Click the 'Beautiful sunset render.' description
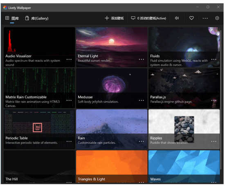Viewport: 225px width, 186px height. tap(94, 61)
